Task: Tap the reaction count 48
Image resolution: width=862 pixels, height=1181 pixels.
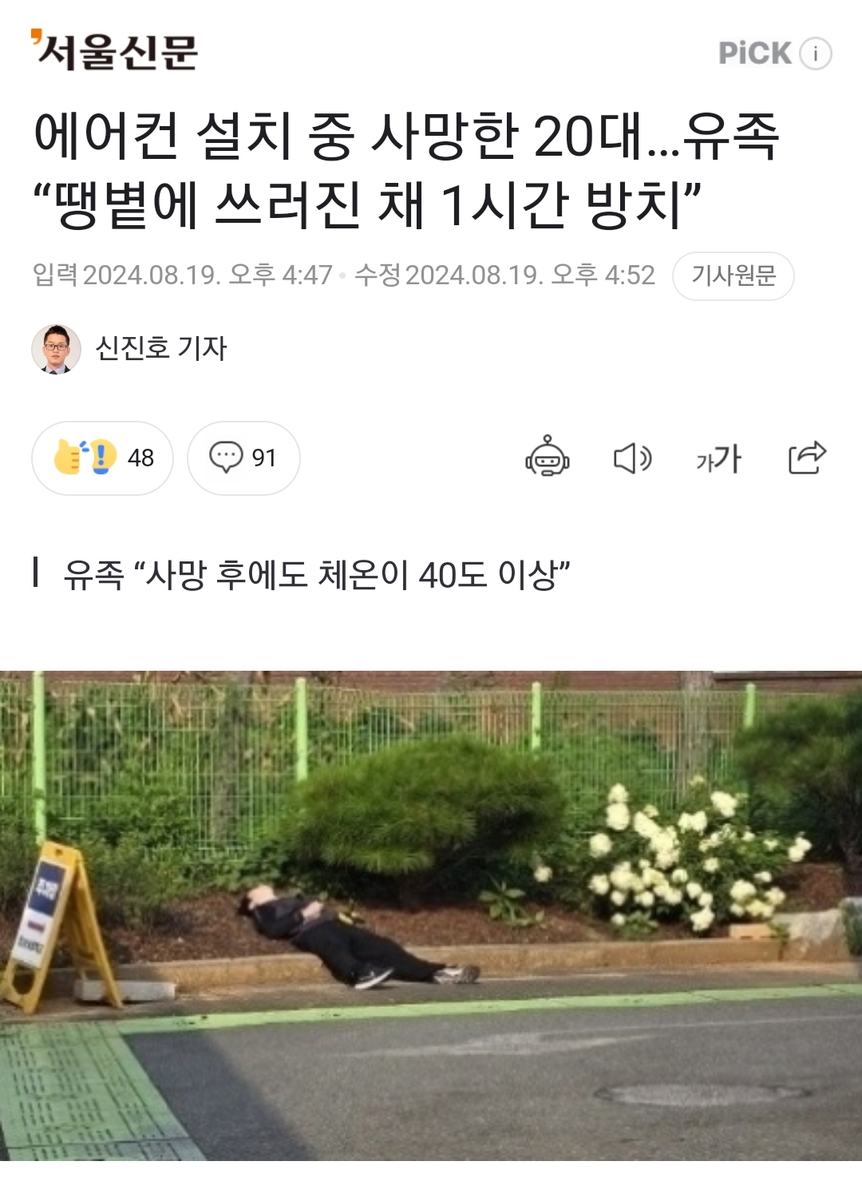Action: pyautogui.click(x=140, y=458)
